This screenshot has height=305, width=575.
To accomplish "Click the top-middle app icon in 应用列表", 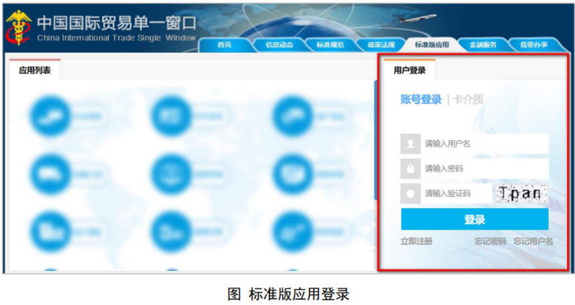I will click(x=171, y=115).
